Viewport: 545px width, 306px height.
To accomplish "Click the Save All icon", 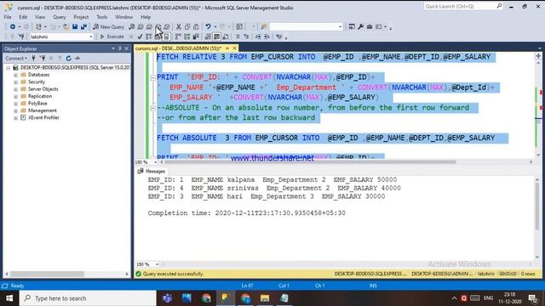I will click(x=83, y=26).
